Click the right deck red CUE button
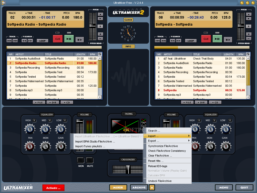Image resolution: width=257 pixels, height=193 pixels. pos(206,39)
